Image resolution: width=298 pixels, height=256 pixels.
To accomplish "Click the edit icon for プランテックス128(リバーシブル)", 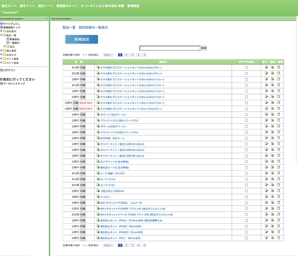I will (266, 121).
